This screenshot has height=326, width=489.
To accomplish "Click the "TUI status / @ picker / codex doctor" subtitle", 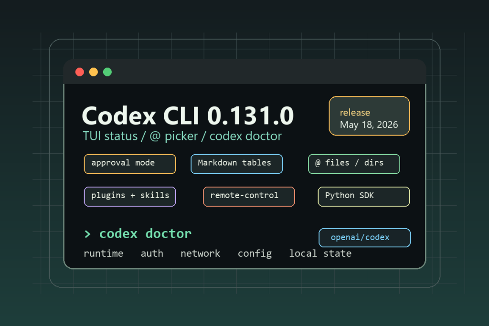I will point(182,136).
